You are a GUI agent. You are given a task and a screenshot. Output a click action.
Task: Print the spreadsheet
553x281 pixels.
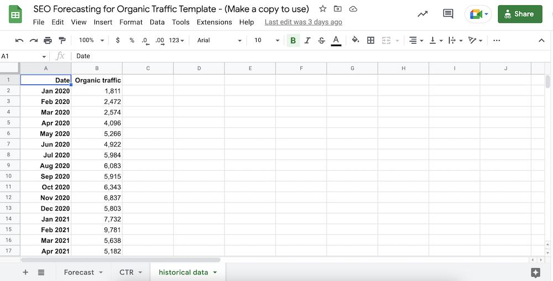click(48, 40)
